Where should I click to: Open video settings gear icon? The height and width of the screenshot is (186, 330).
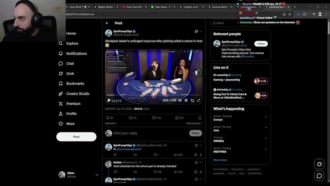pos(186,100)
